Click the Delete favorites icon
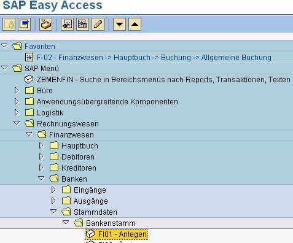 tap(82, 25)
